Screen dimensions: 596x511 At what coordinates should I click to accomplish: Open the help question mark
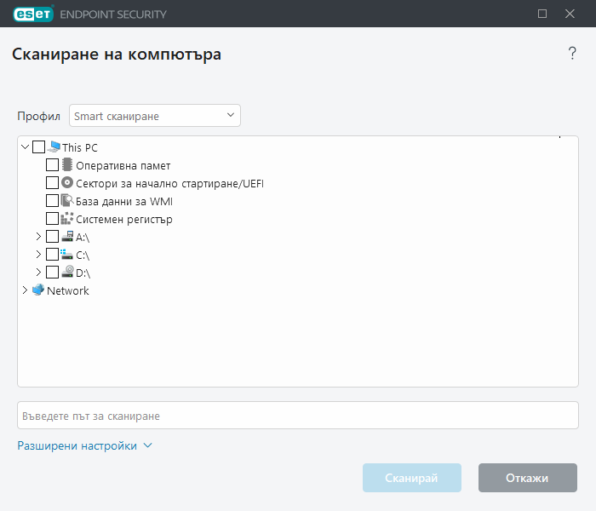[572, 54]
